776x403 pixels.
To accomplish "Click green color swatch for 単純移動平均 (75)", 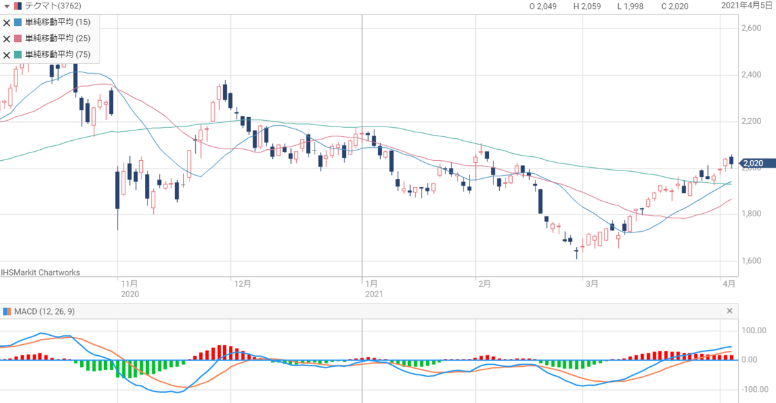I will [19, 55].
